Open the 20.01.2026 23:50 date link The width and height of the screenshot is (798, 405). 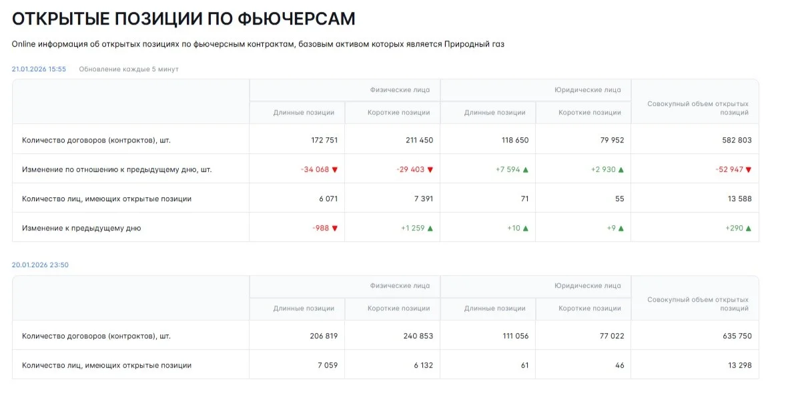pos(40,264)
